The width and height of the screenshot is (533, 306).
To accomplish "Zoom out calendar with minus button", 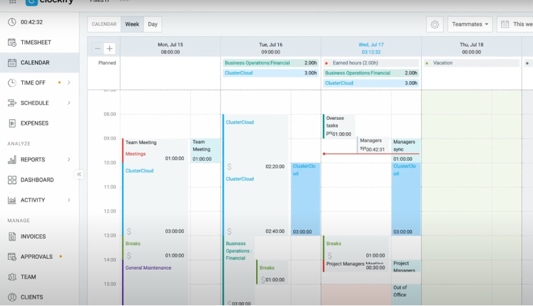I will click(97, 49).
